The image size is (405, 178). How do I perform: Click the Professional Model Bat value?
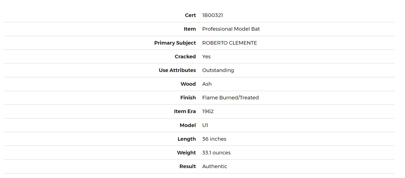pyautogui.click(x=231, y=29)
